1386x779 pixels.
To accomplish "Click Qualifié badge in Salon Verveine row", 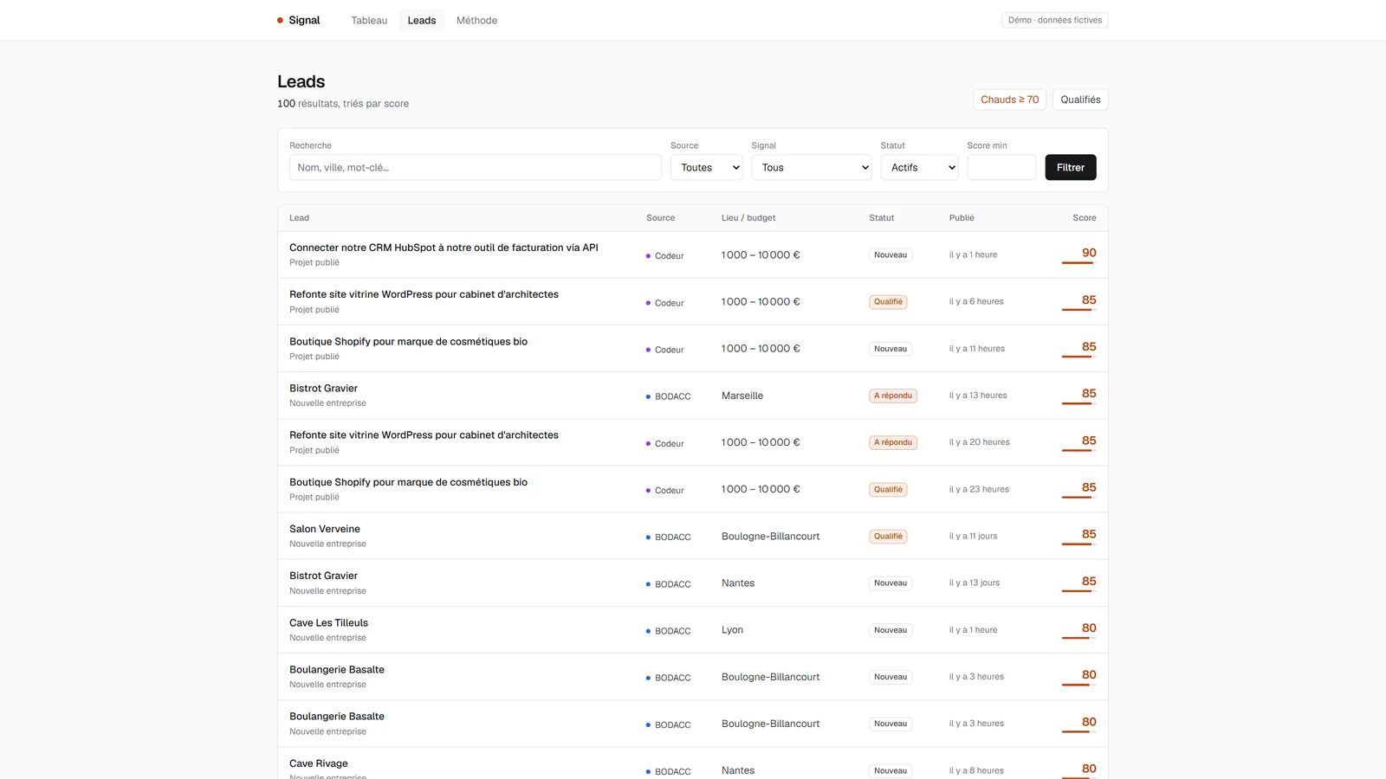I will point(888,537).
